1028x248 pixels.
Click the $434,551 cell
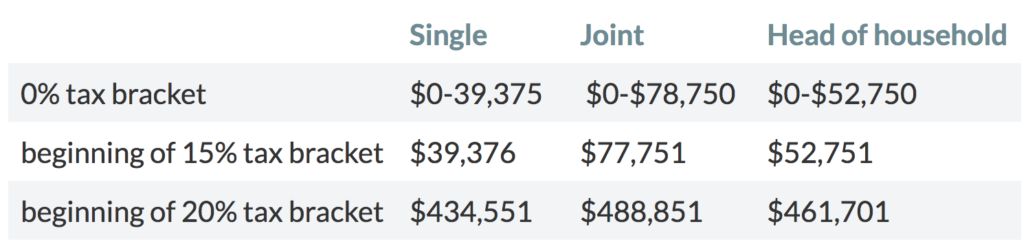[x=471, y=212]
